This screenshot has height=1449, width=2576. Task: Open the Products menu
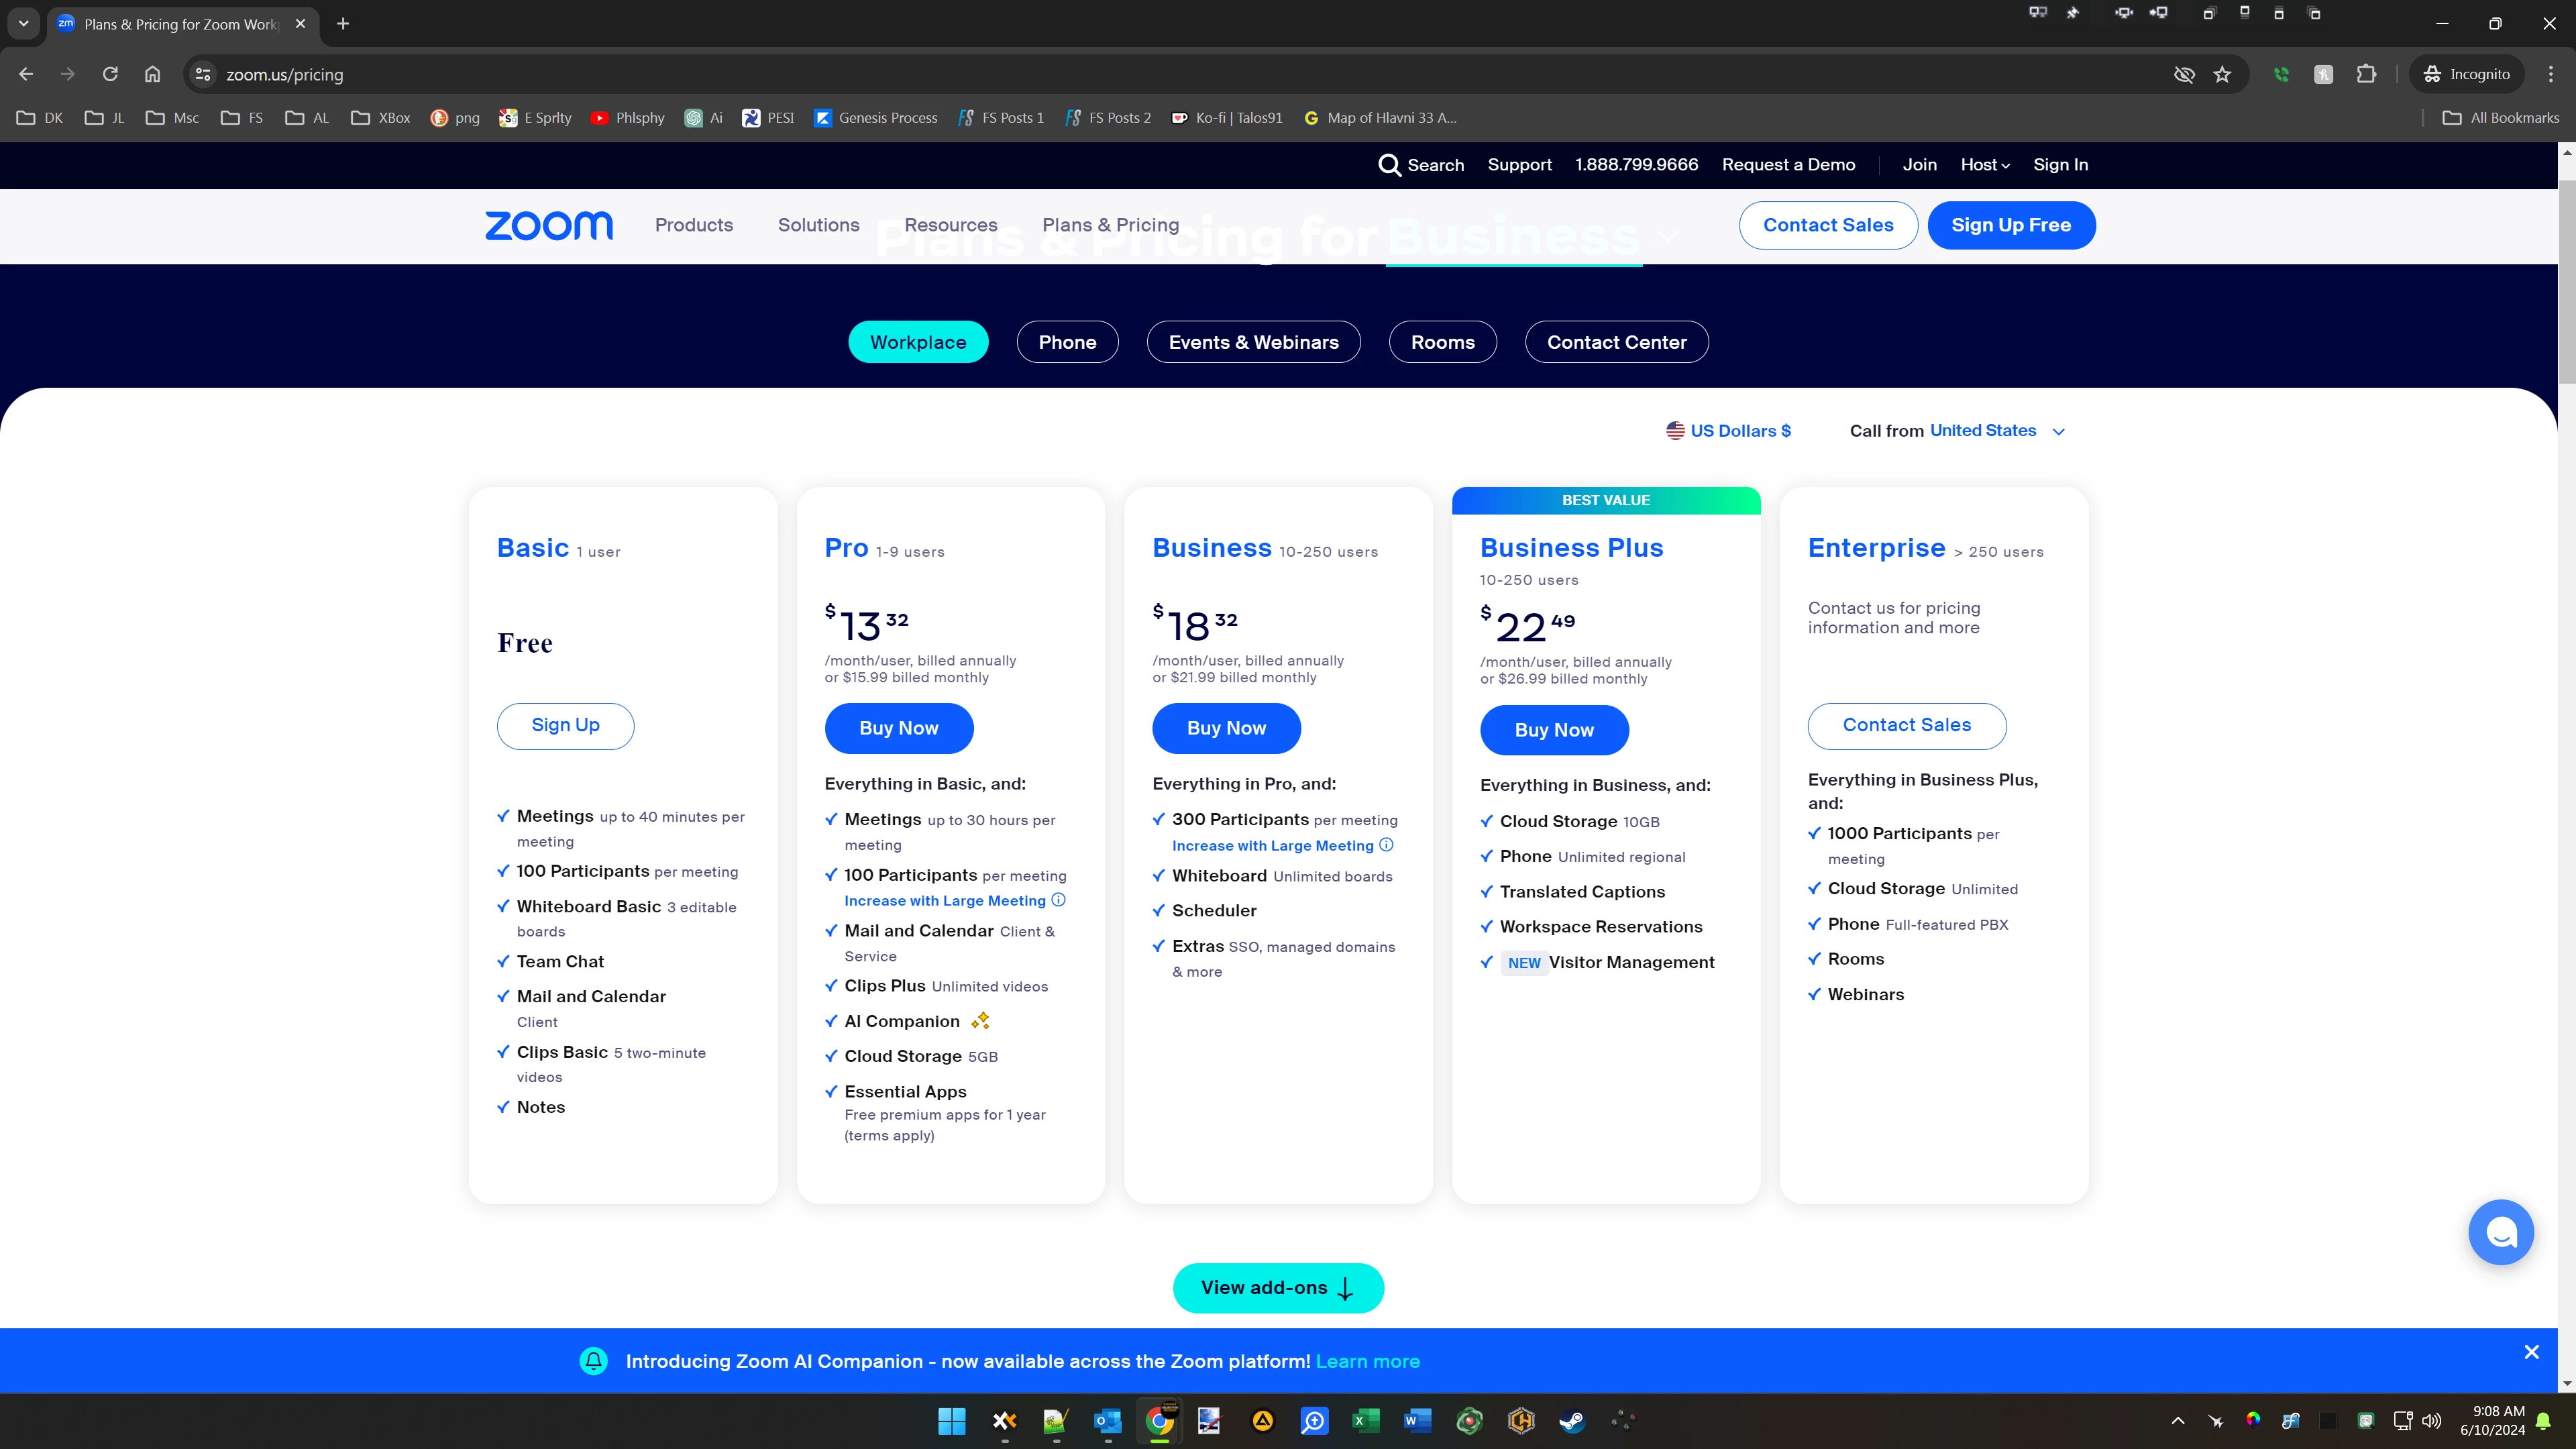694,225
